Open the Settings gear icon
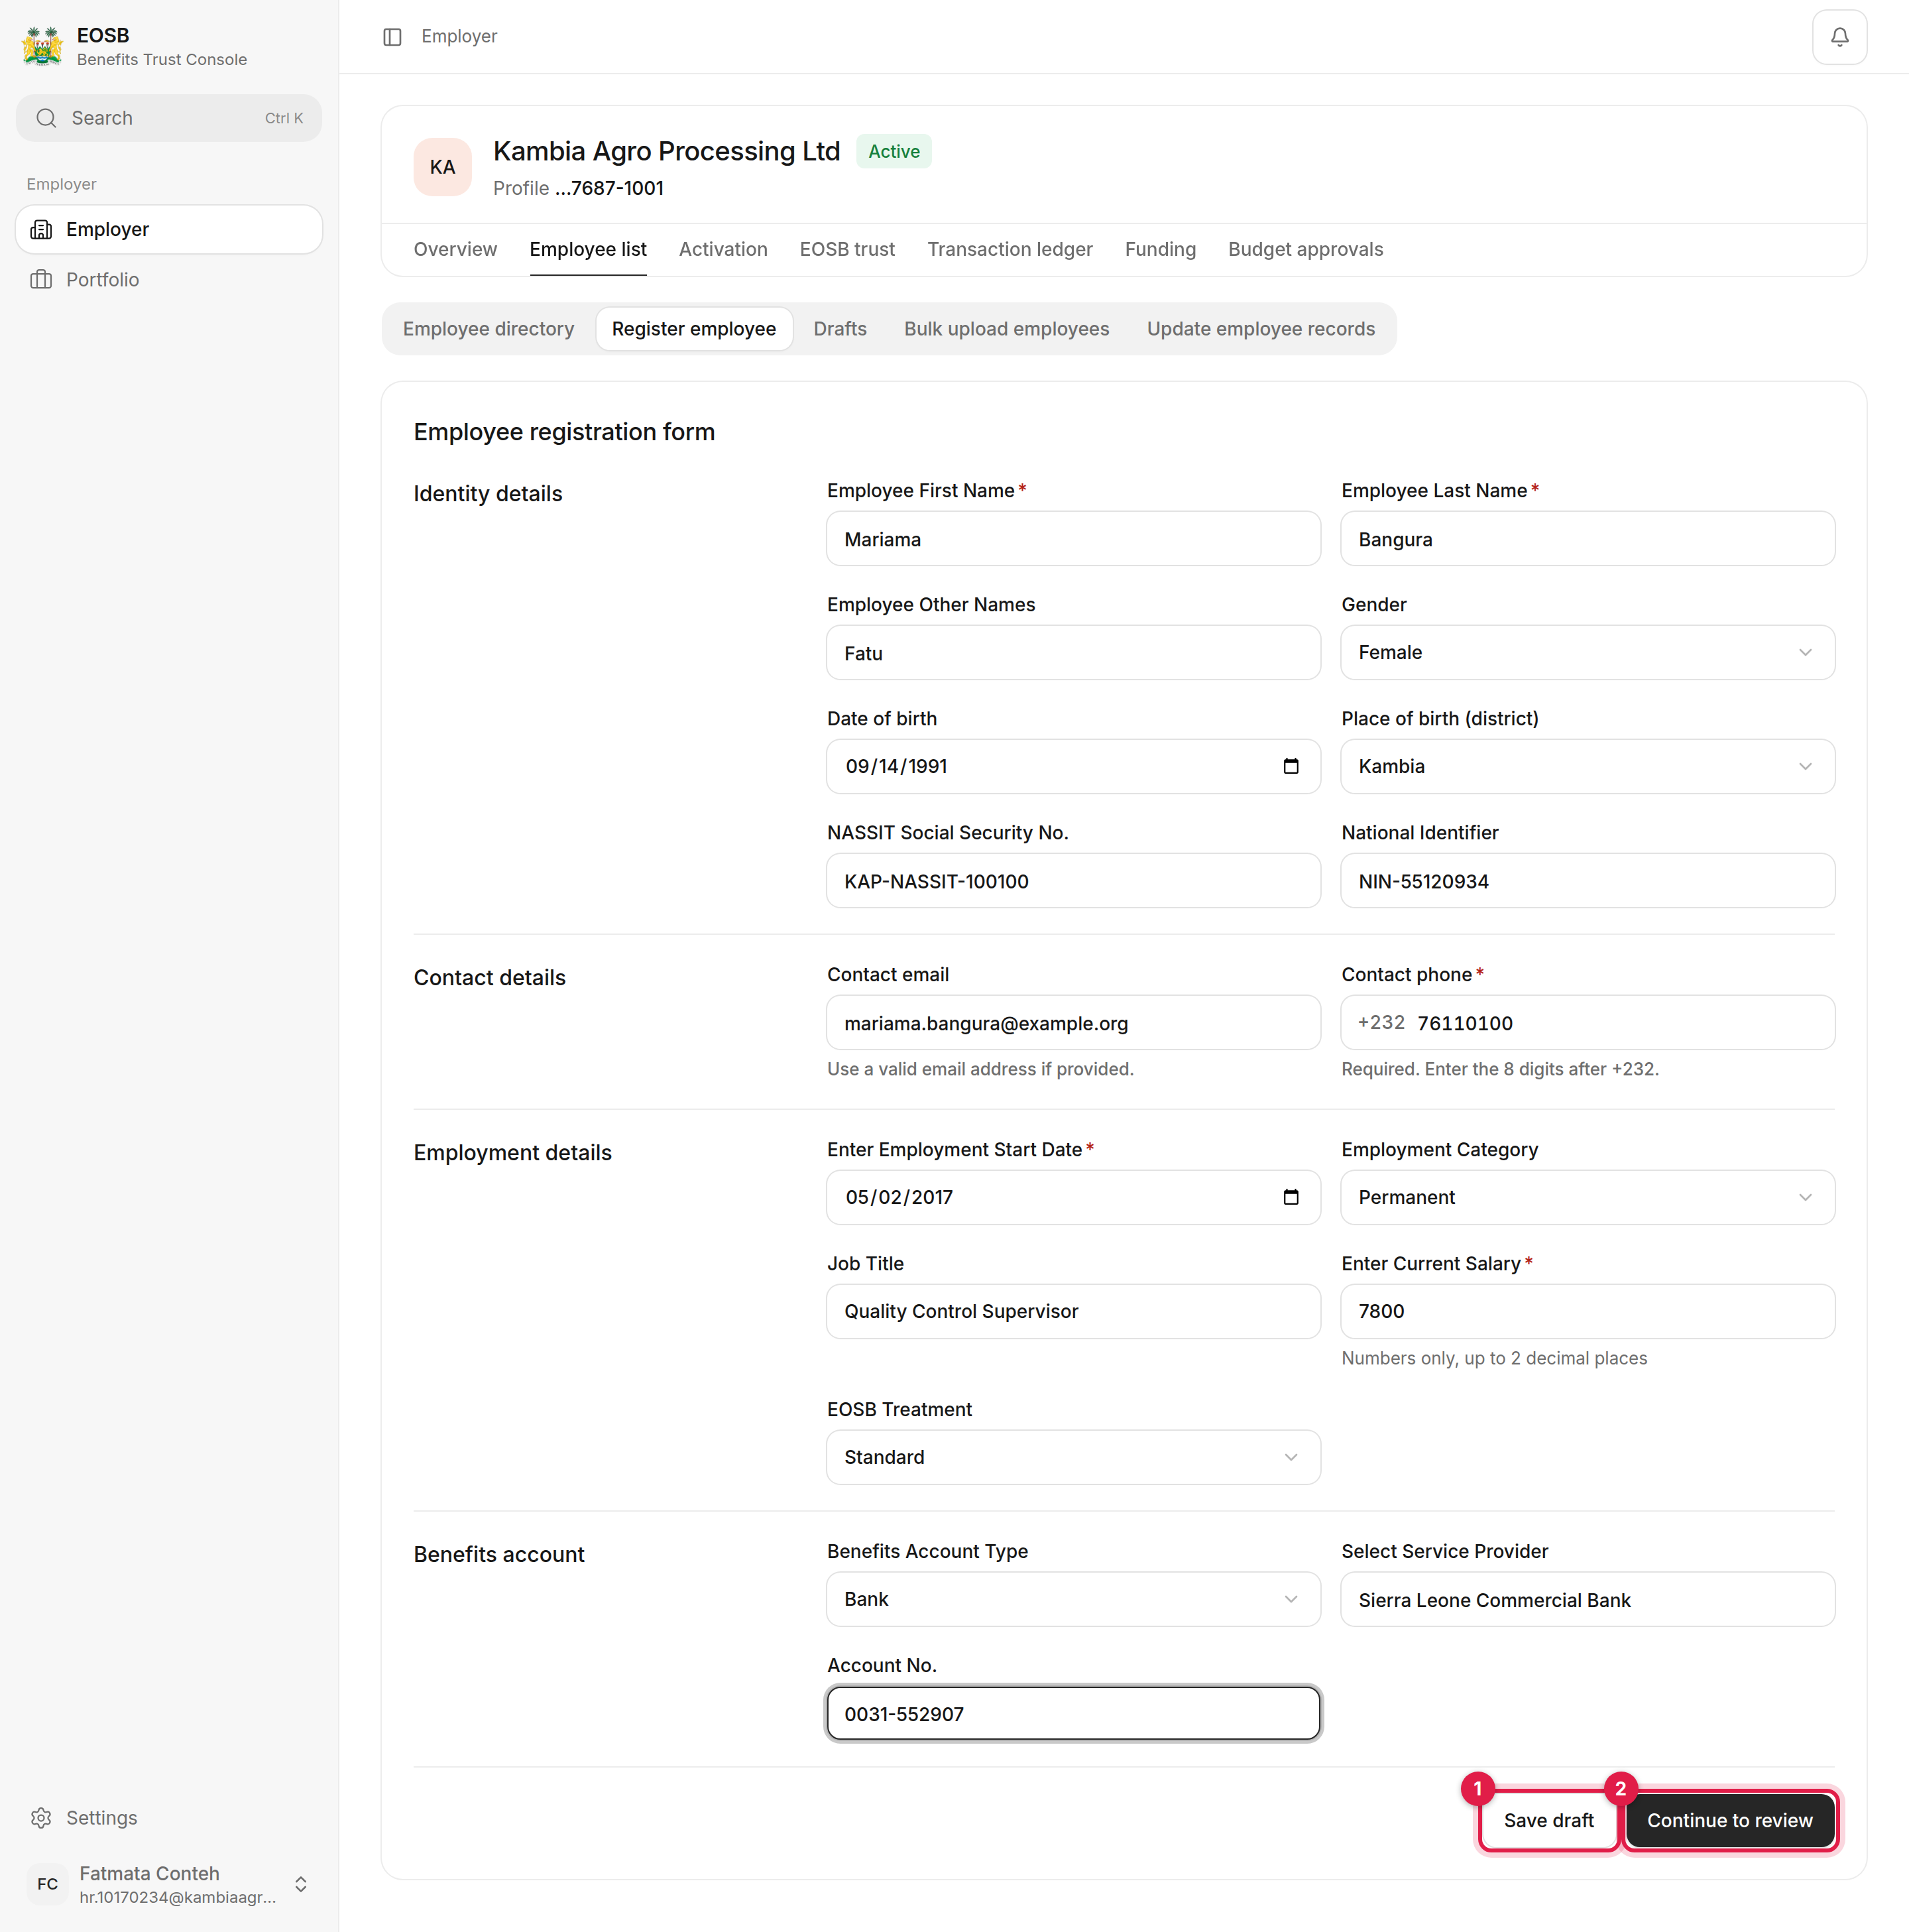This screenshot has width=1909, height=1932. click(x=41, y=1817)
